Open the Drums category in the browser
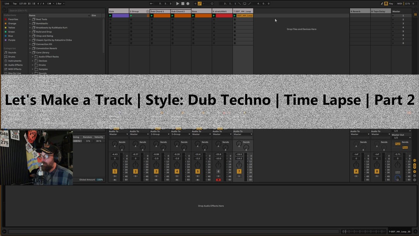 pos(11,57)
